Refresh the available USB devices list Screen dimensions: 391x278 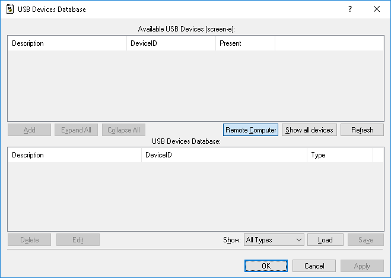click(362, 130)
